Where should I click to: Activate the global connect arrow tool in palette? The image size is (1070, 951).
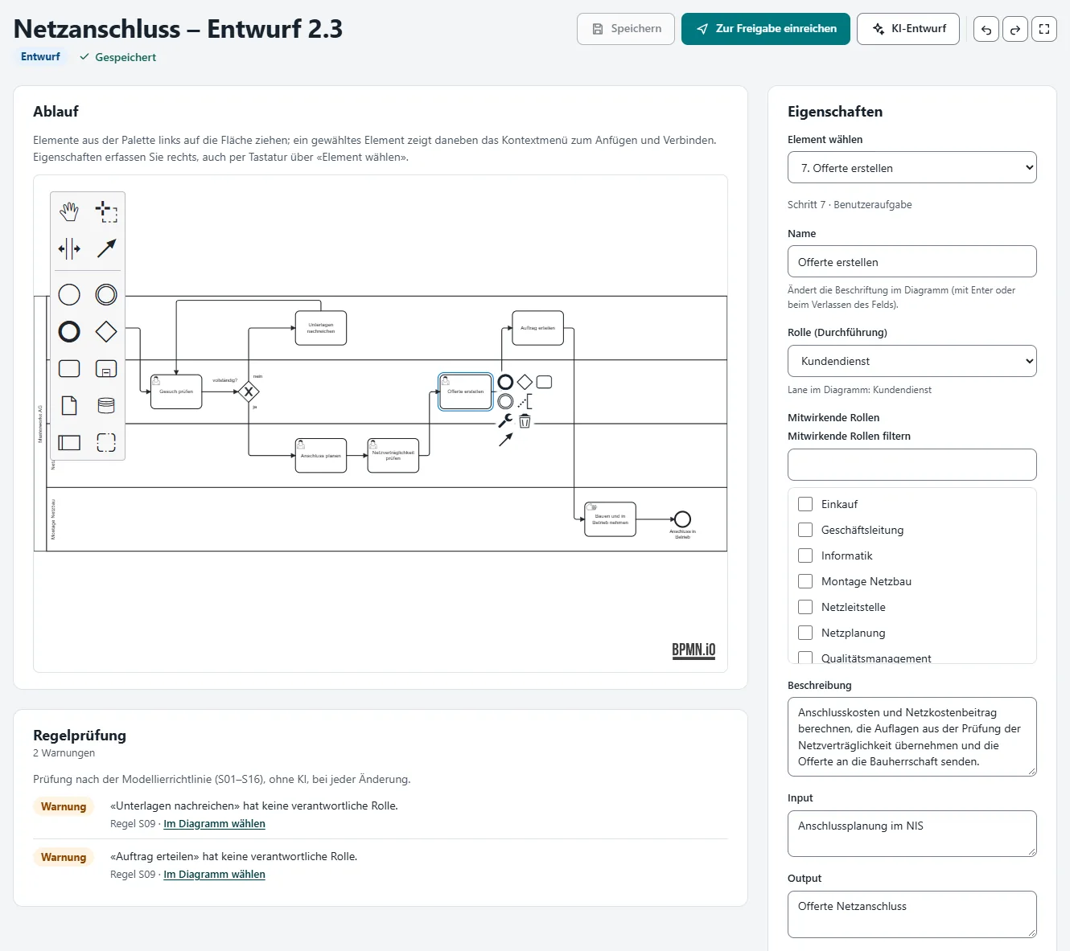pos(106,248)
